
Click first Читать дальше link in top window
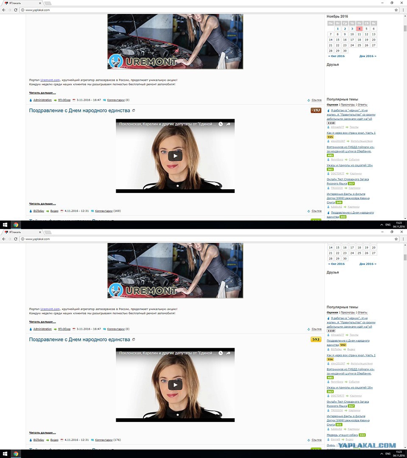[x=42, y=93]
